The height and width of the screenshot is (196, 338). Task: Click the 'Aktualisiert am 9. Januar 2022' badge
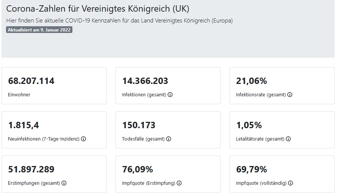click(39, 30)
